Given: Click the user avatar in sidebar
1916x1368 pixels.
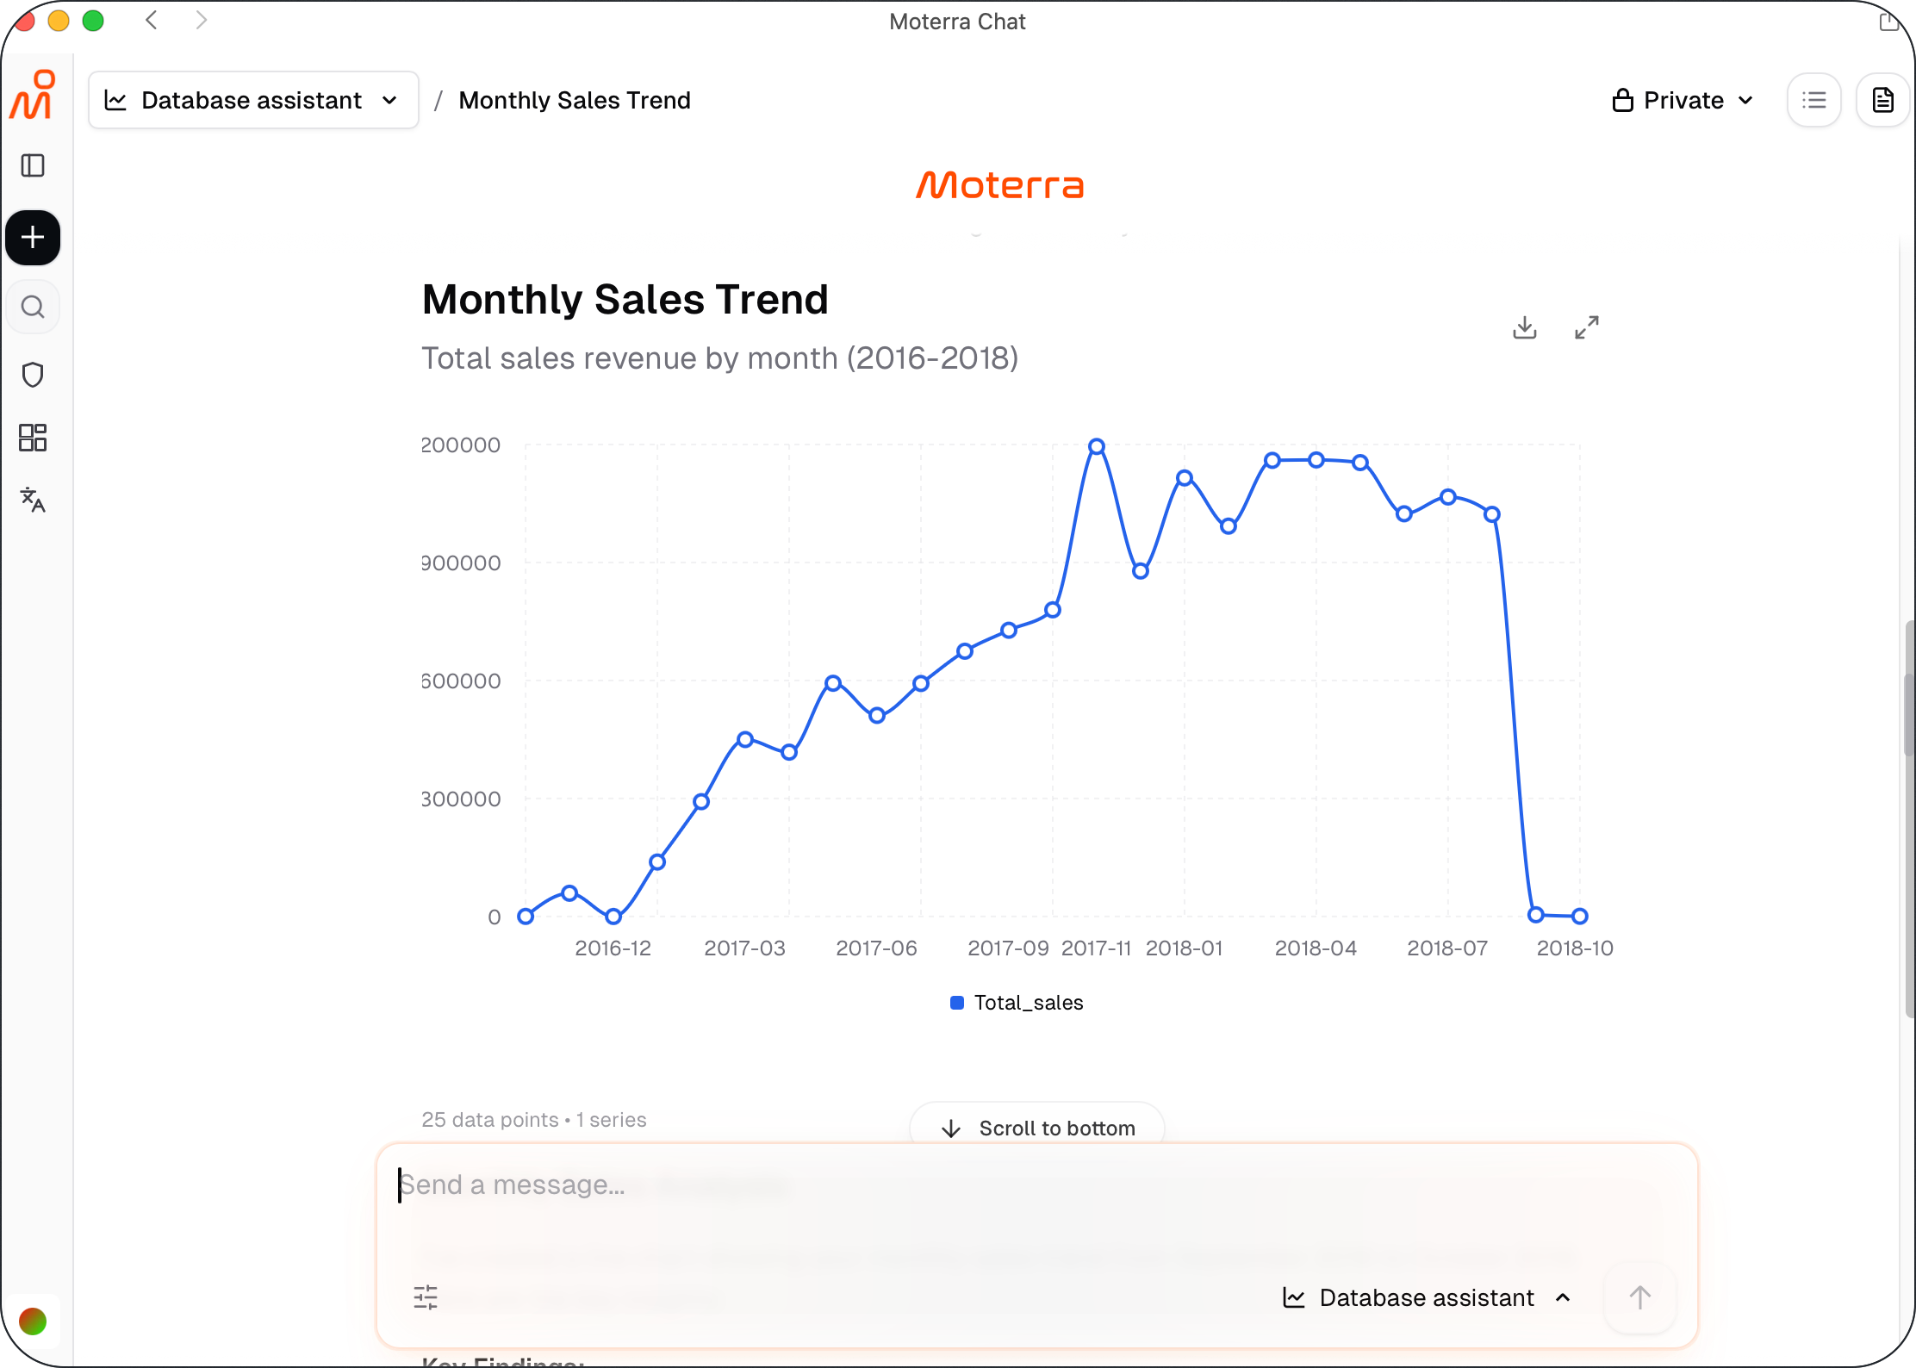Looking at the screenshot, I should click(33, 1321).
